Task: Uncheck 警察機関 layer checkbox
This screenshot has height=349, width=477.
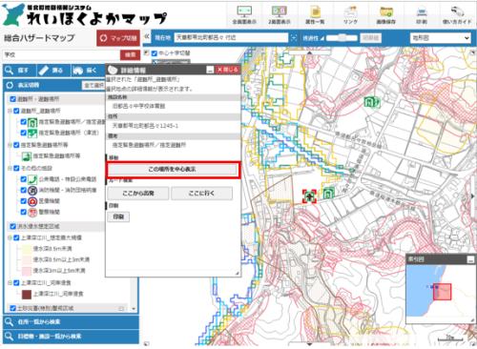Action: coord(24,212)
